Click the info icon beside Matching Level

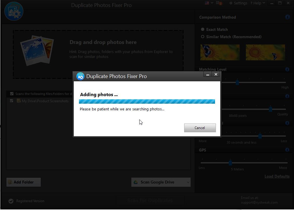(287, 69)
